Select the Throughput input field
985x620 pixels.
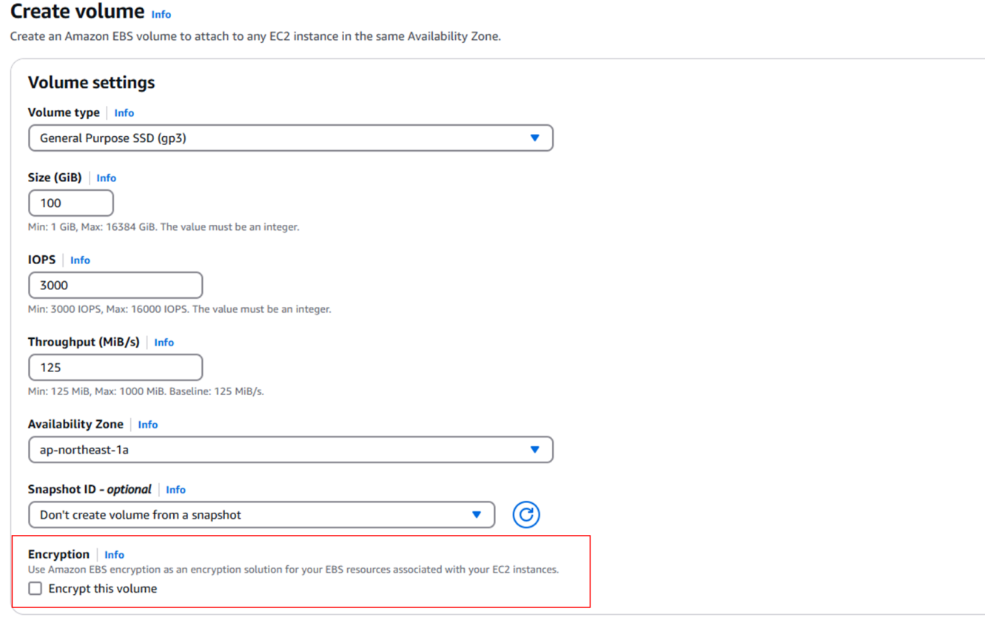[x=115, y=368]
